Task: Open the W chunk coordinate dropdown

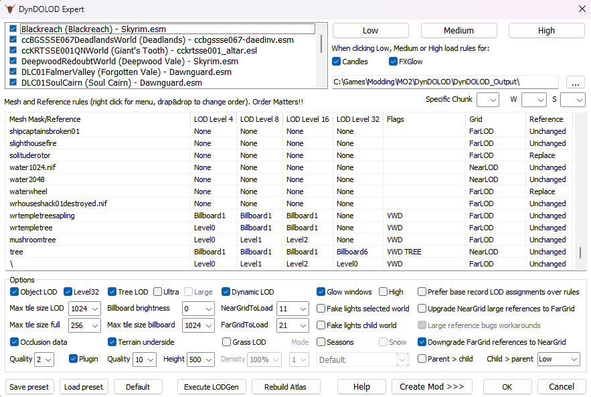Action: [x=534, y=100]
